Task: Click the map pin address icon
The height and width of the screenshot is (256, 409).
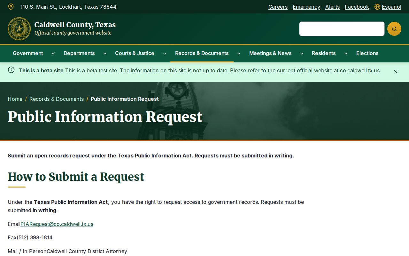Action: coord(11,7)
